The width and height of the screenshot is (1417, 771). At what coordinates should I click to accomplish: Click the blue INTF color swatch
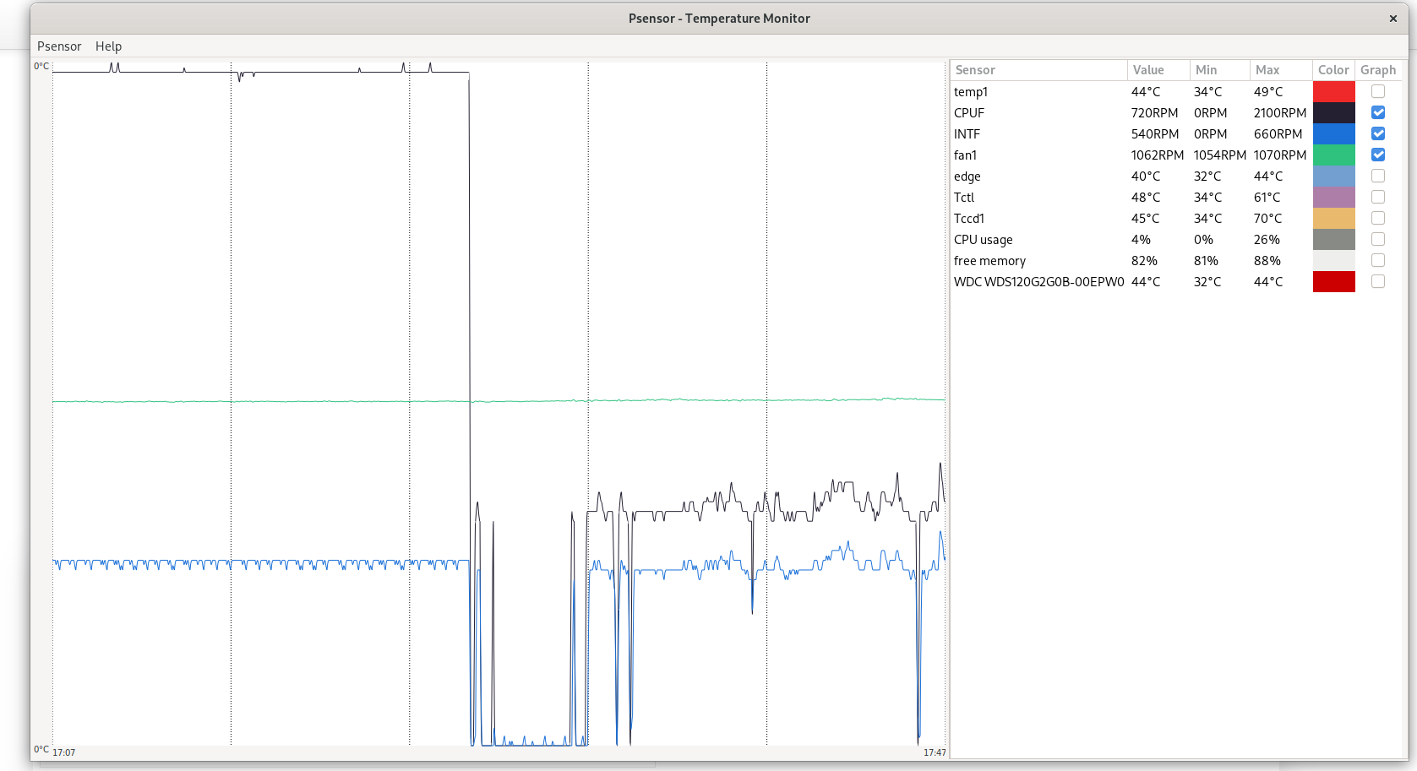1333,133
